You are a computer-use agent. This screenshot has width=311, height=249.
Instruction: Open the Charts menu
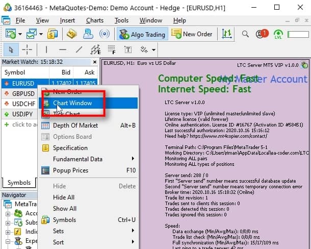click(95, 20)
